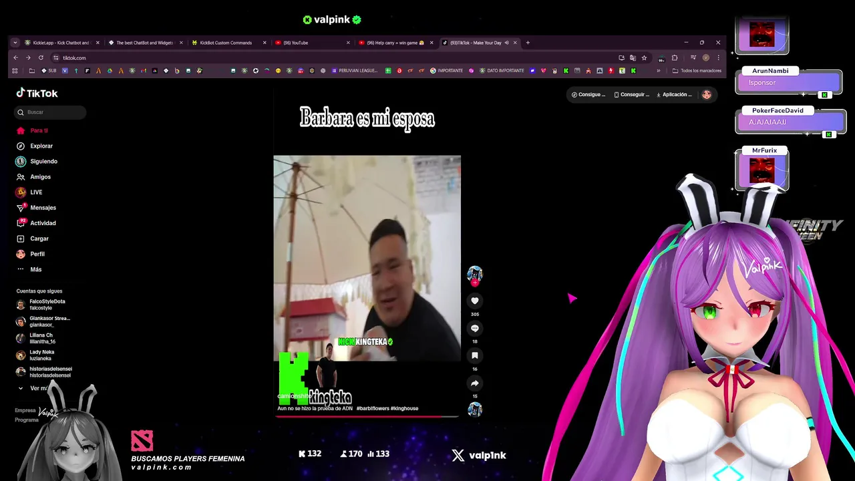Save video with bookmark icon
Viewport: 855px width, 481px height.
coord(475,355)
